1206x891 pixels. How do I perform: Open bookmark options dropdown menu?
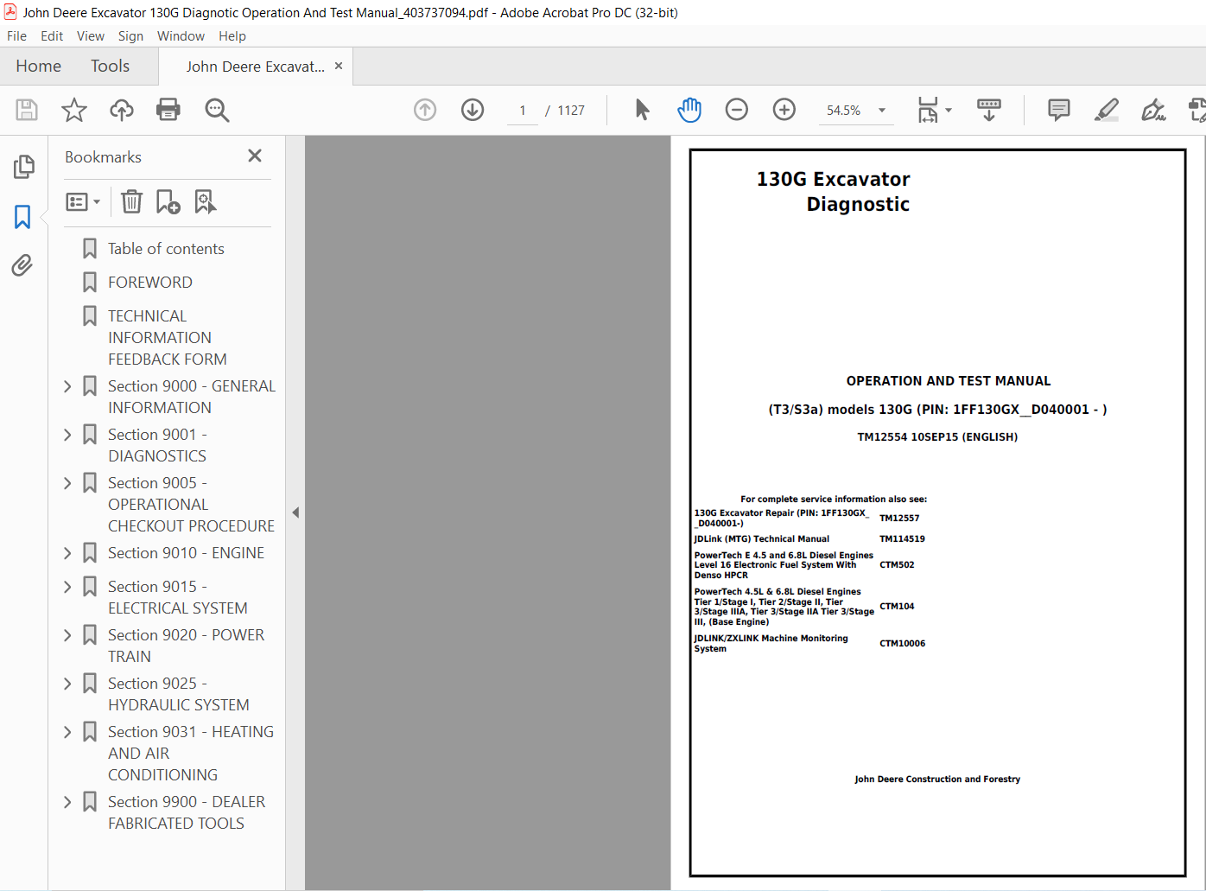click(x=83, y=201)
